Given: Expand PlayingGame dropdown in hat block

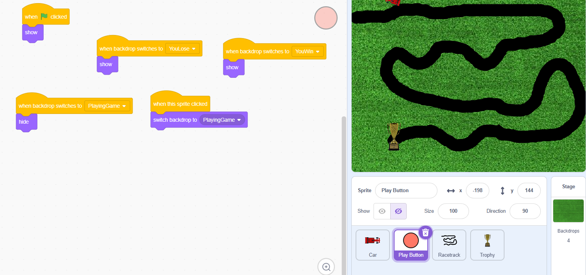Looking at the screenshot, I should 107,106.
